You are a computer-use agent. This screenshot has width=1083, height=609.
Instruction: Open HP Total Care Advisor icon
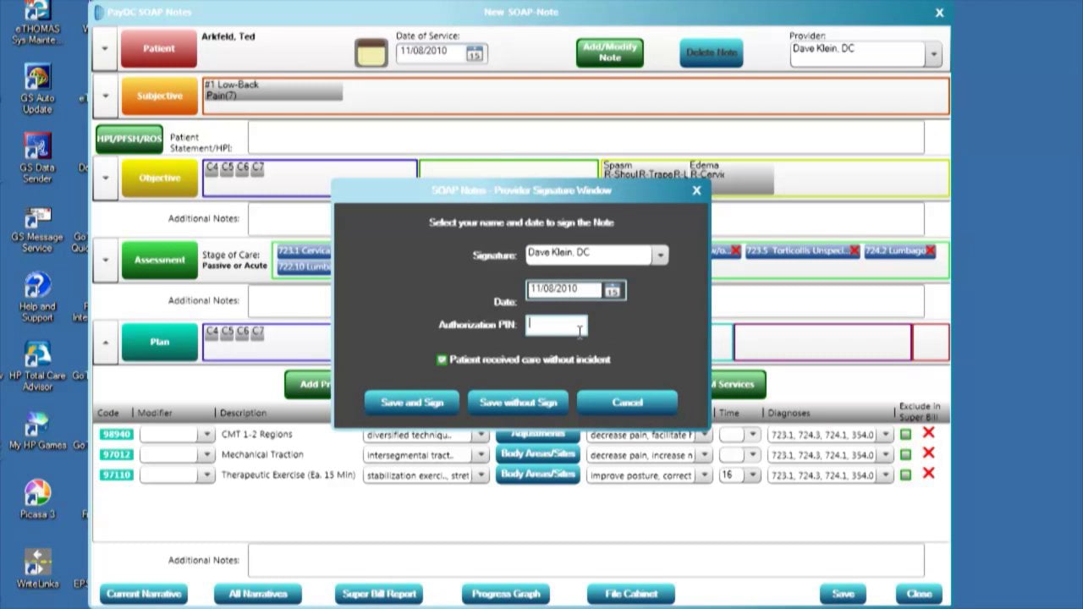click(x=37, y=365)
